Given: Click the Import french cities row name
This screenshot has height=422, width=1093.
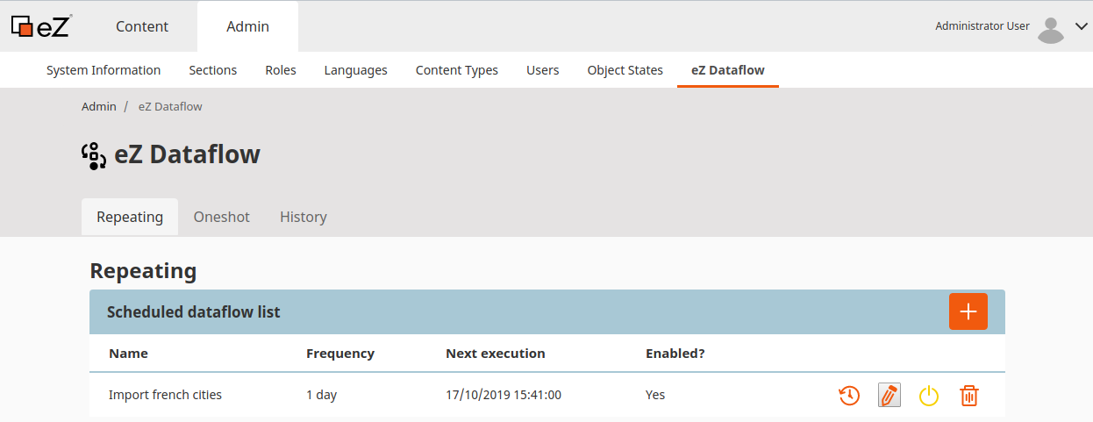Looking at the screenshot, I should click(165, 395).
